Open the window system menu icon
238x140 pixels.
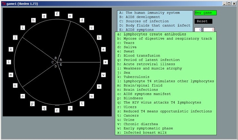pos(3,3)
